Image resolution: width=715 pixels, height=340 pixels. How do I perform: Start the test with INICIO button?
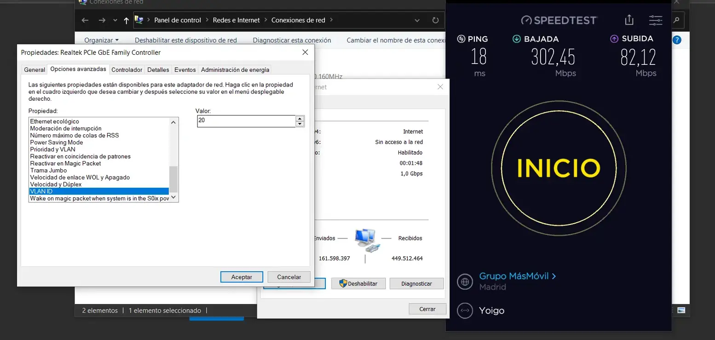pos(559,167)
